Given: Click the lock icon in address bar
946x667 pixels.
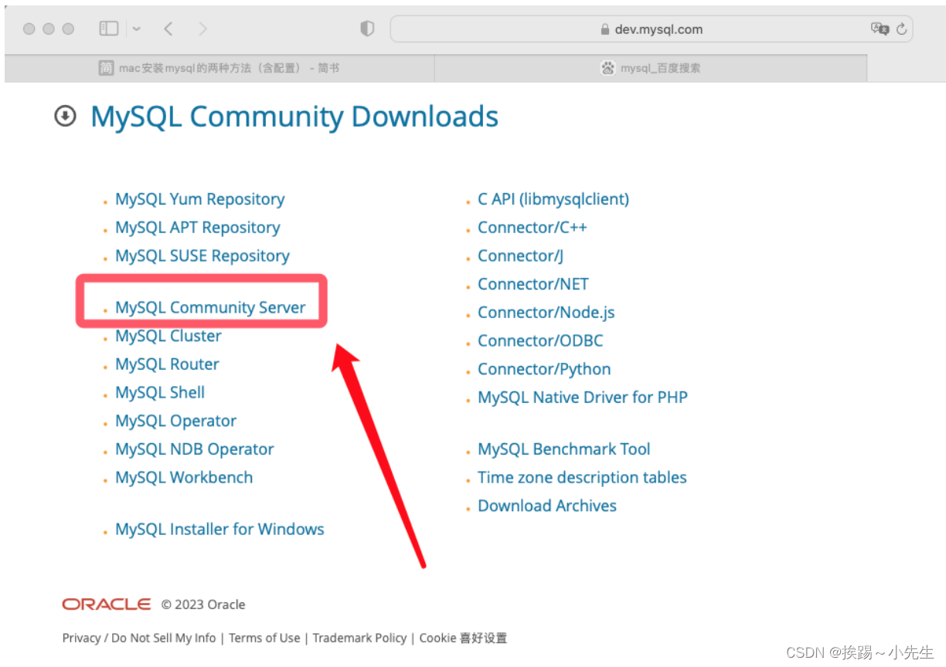Looking at the screenshot, I should tap(605, 29).
